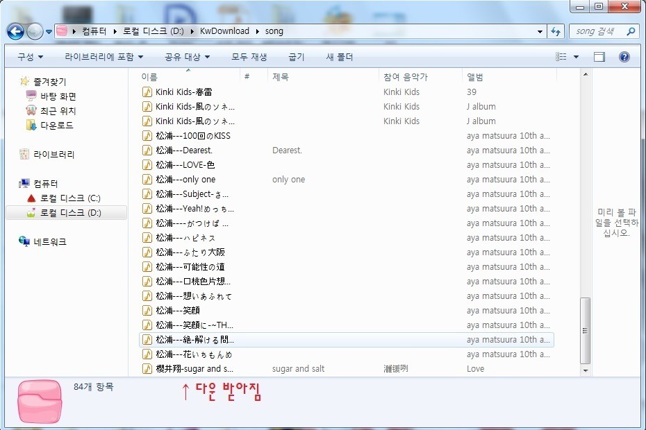Image resolution: width=646 pixels, height=430 pixels.
Task: Click the music icon of 松浦---ハピネス
Action: tap(147, 238)
